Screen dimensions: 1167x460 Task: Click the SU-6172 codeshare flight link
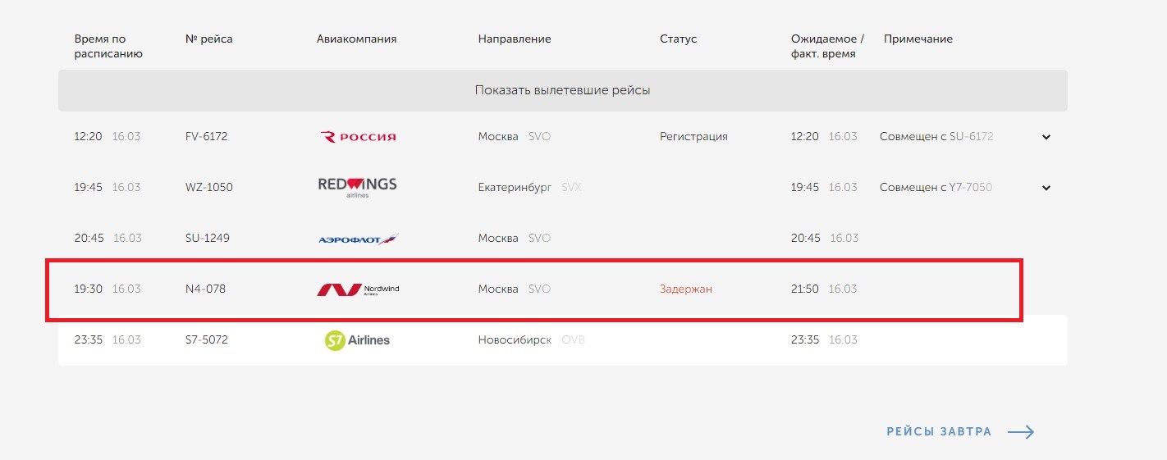pyautogui.click(x=971, y=137)
